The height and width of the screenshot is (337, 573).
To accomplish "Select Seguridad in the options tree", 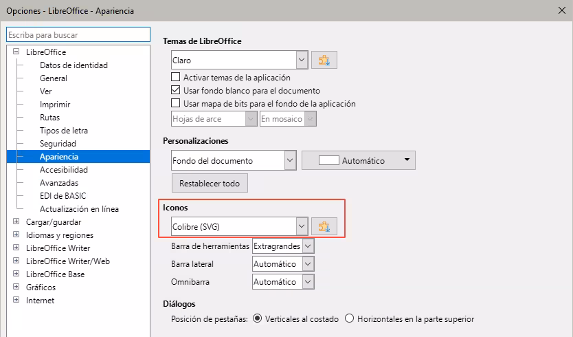I will [58, 144].
